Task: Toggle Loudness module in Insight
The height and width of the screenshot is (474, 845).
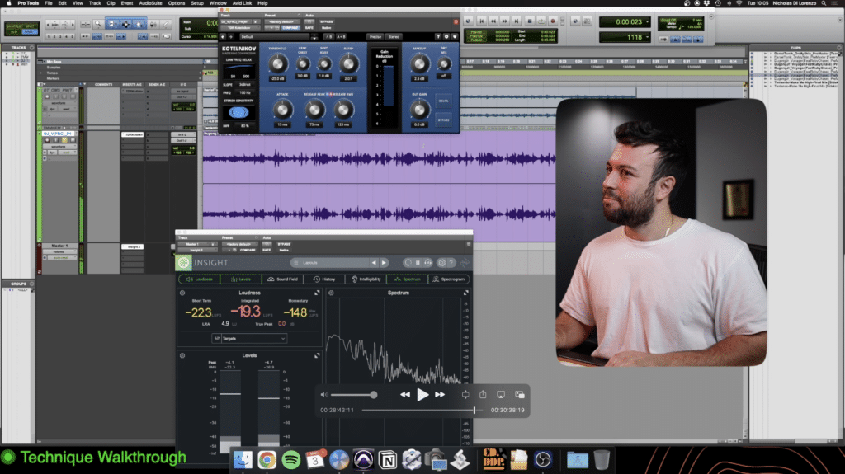Action: (x=200, y=279)
